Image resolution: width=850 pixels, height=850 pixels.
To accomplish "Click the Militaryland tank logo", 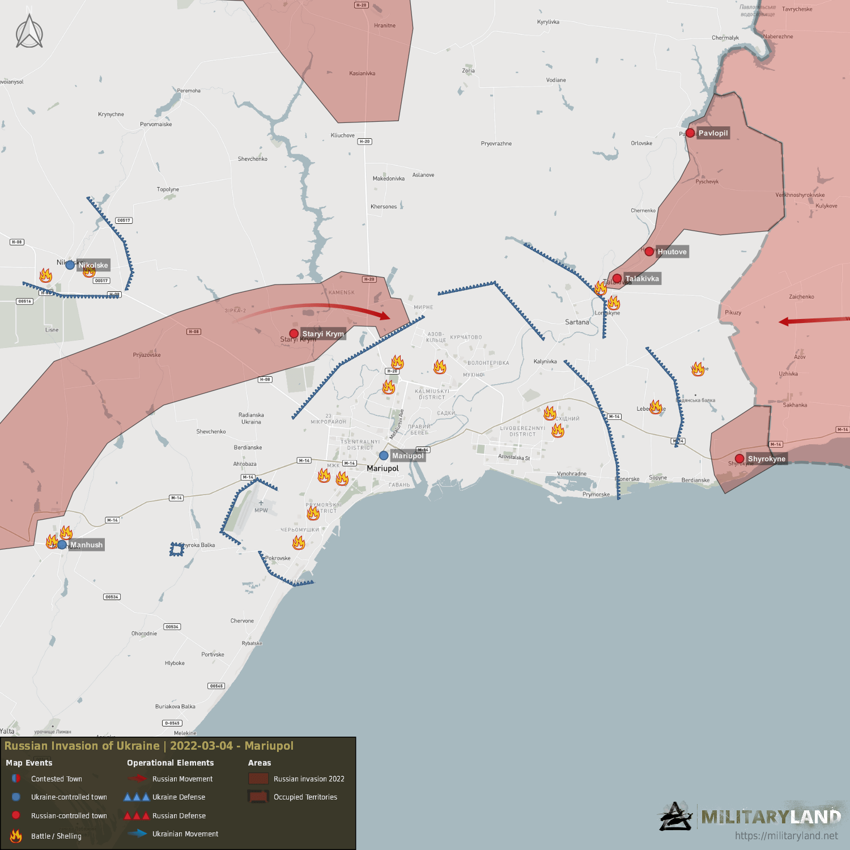I will tap(675, 817).
